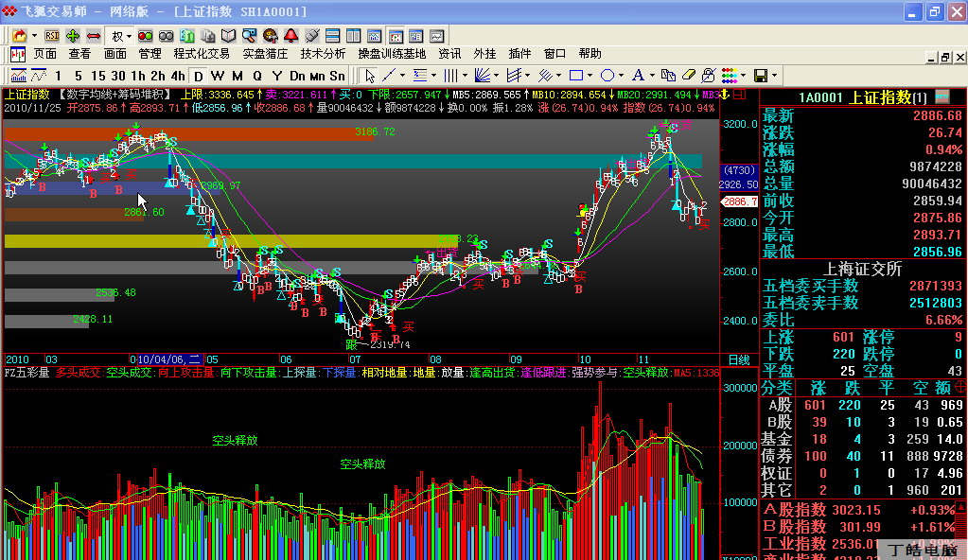Screen dimensions: 968x560
Task: Click the '上证指数' stock name header
Action: point(878,96)
